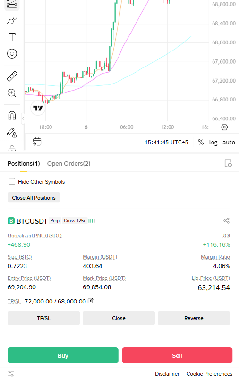Screen dimensions: 239x379
Task: Open the emoji icons tool
Action: (12, 53)
